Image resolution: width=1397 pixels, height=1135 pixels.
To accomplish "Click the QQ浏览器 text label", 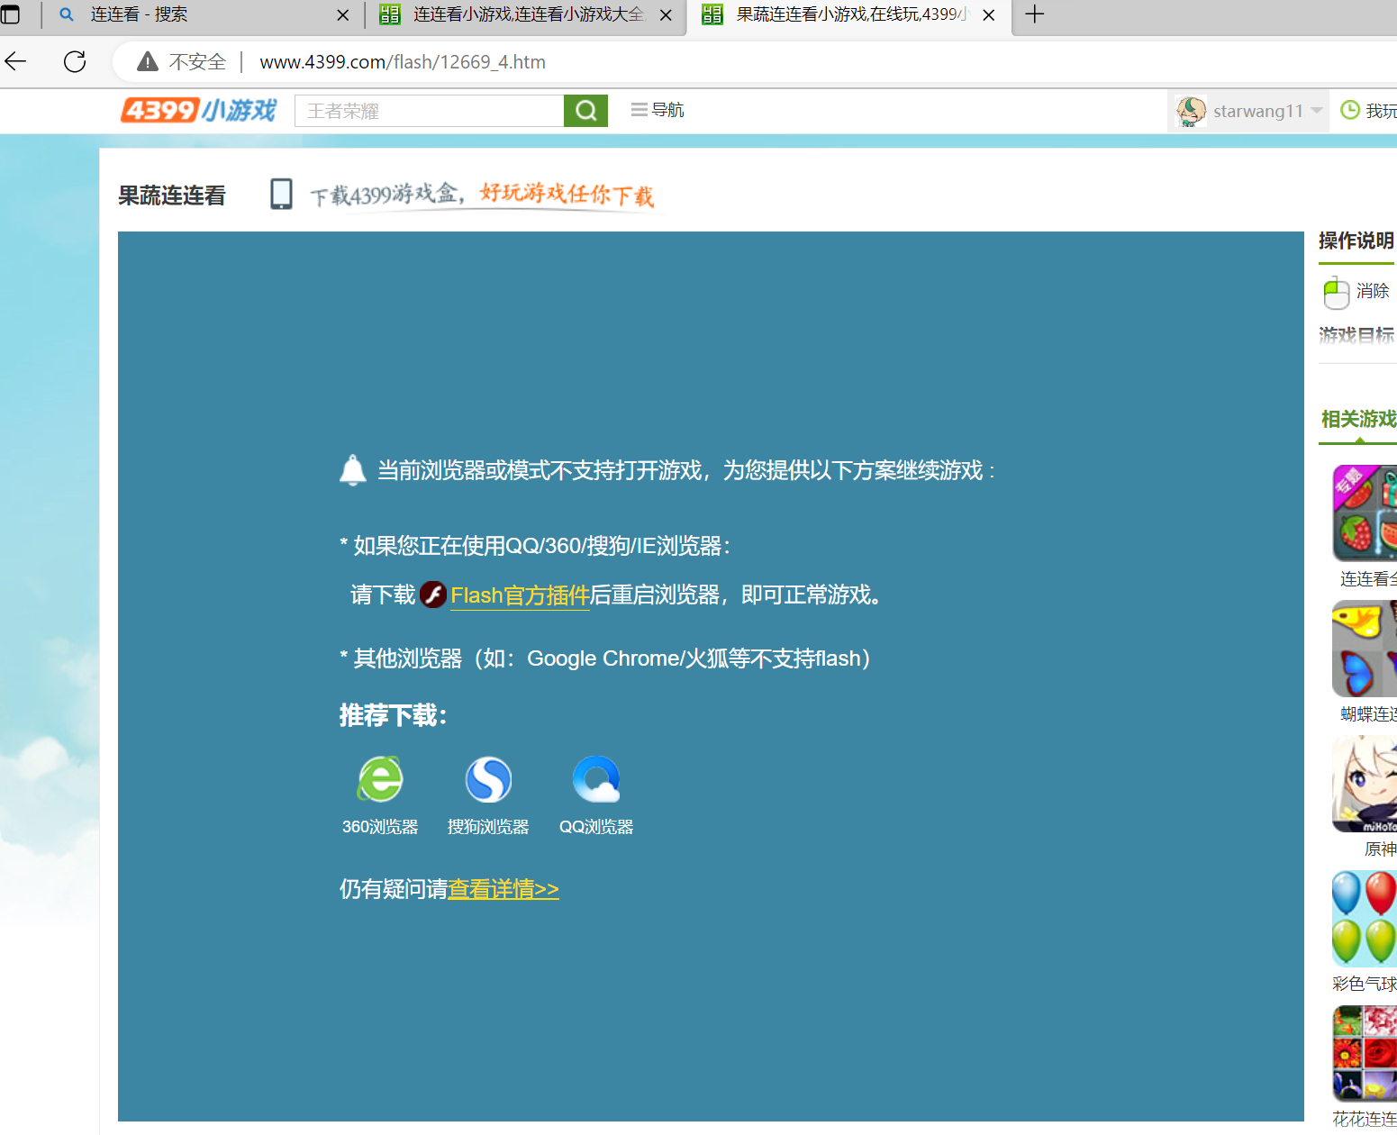I will click(596, 827).
